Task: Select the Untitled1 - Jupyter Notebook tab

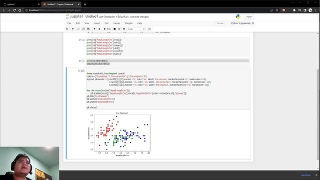Action: 60,4
